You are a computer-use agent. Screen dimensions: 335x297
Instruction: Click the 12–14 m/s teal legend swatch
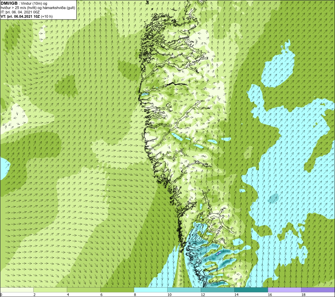[x=217, y=290]
